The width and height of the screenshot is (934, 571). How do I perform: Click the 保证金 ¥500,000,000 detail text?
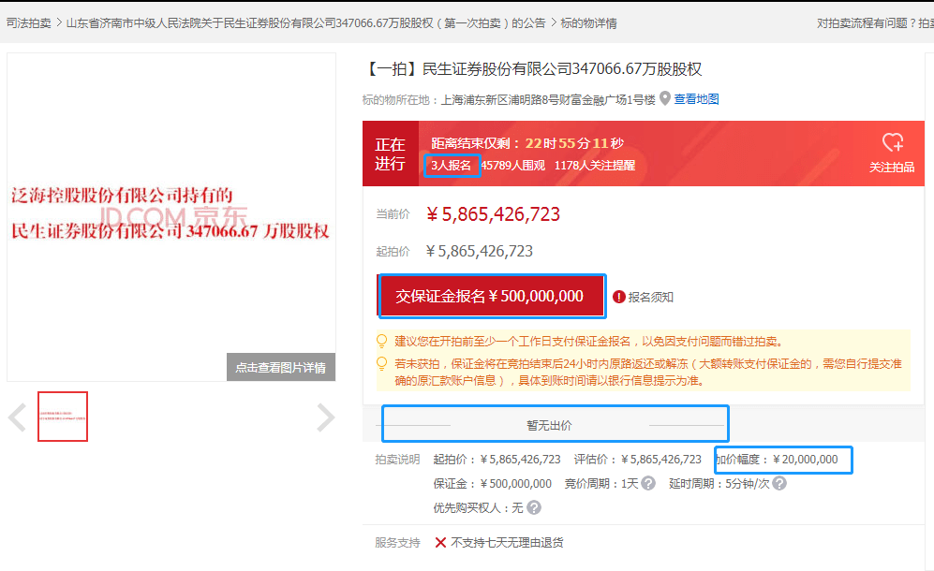492,483
